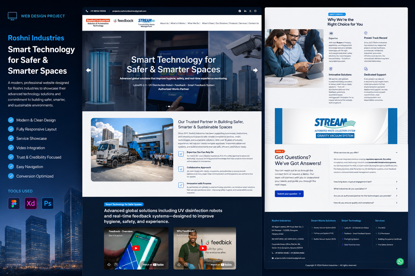
Task: Open Our Divisions nav item
Action: click(x=222, y=23)
